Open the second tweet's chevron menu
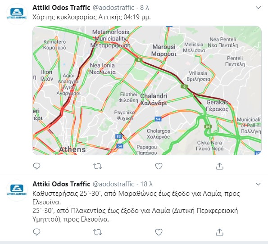The height and width of the screenshot is (244, 268). pos(258,184)
